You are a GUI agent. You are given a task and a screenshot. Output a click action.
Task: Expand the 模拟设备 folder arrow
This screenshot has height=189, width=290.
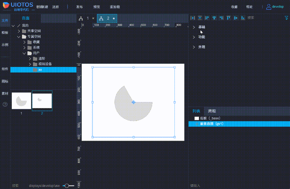30,64
